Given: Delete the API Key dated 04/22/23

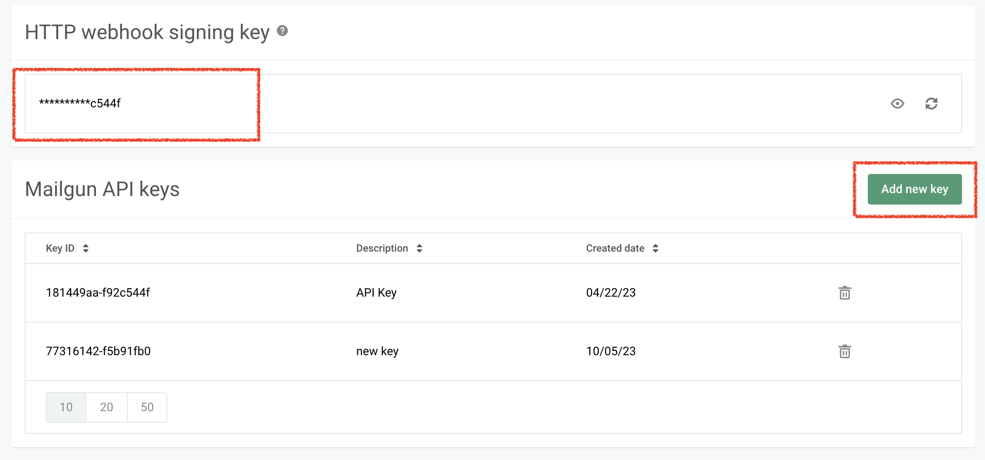Looking at the screenshot, I should point(844,293).
